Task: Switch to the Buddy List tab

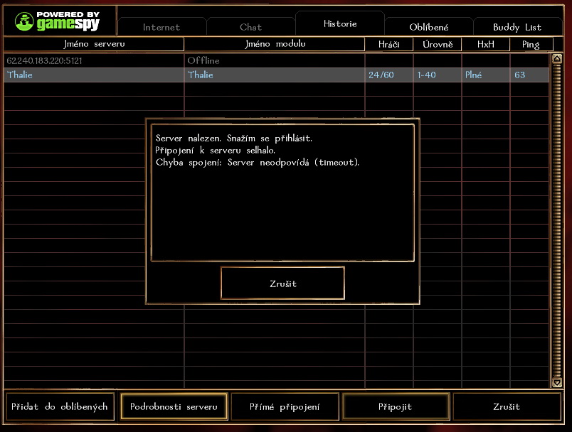Action: pos(517,27)
